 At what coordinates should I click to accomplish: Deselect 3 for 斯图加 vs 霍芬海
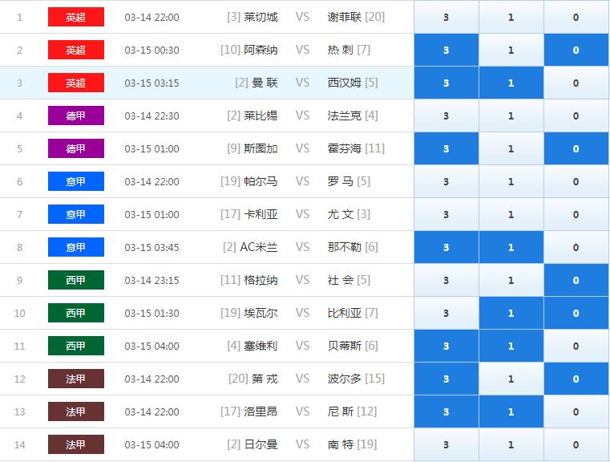tap(446, 148)
